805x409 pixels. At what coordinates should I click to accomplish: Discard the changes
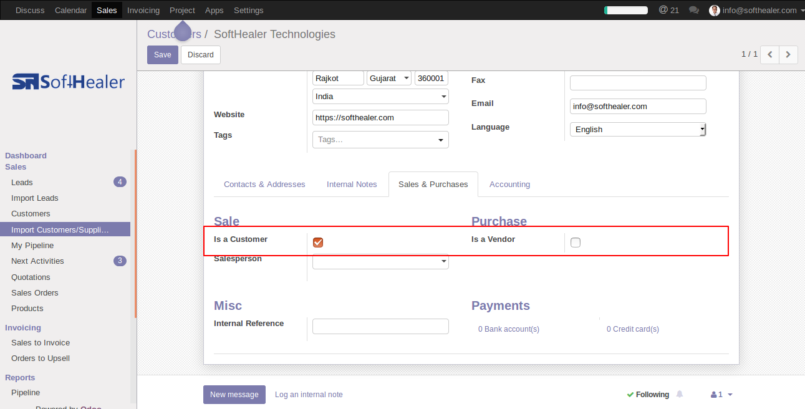click(201, 55)
